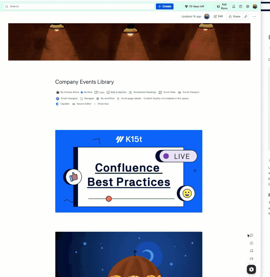Open the more actions ellipsis menu
The width and height of the screenshot is (270, 277).
(254, 16)
